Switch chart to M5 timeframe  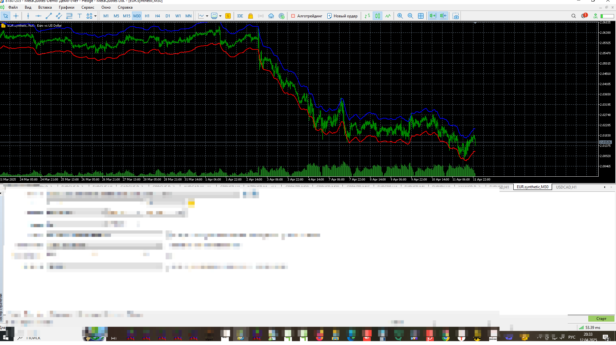pos(116,16)
